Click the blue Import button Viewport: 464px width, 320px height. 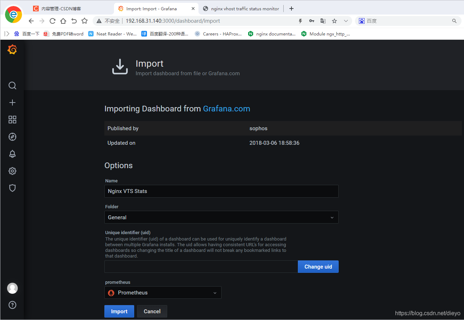click(119, 311)
